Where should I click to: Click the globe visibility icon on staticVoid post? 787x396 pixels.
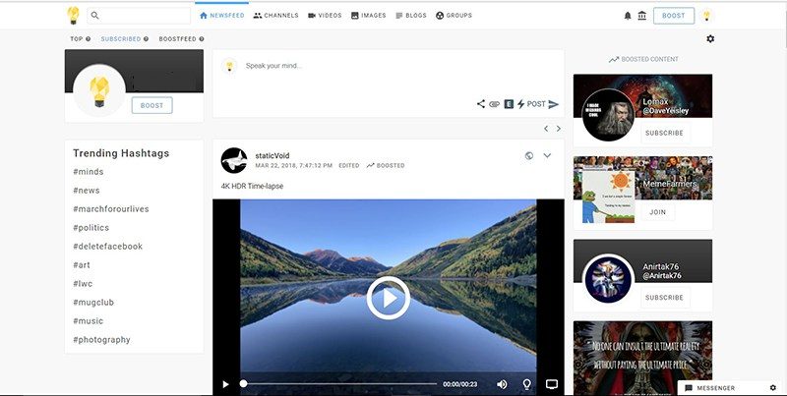pyautogui.click(x=529, y=155)
